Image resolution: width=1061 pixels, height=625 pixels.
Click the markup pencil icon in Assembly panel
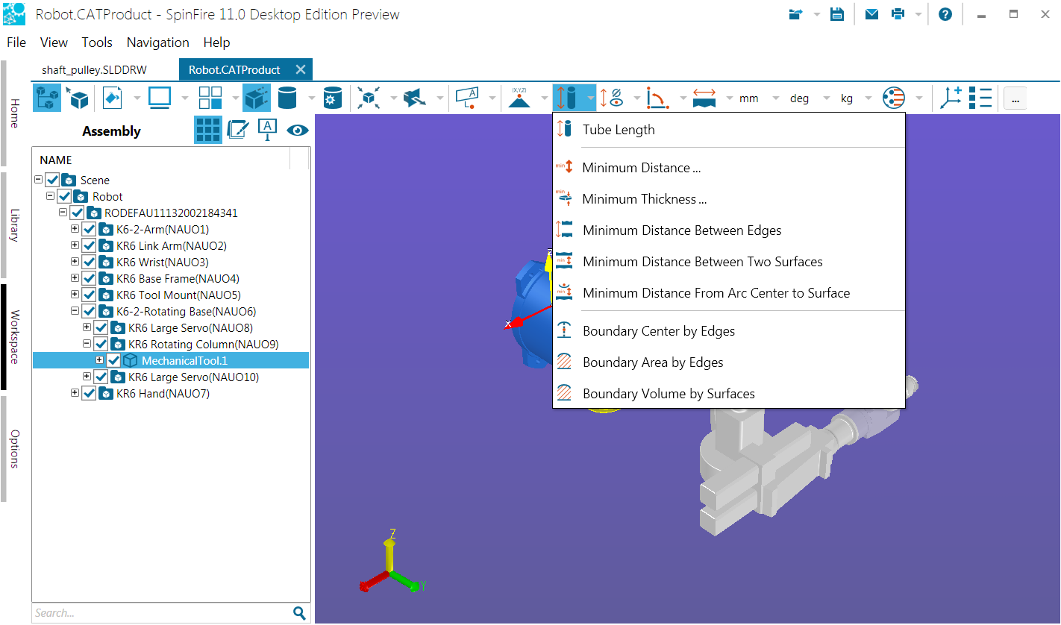[237, 130]
